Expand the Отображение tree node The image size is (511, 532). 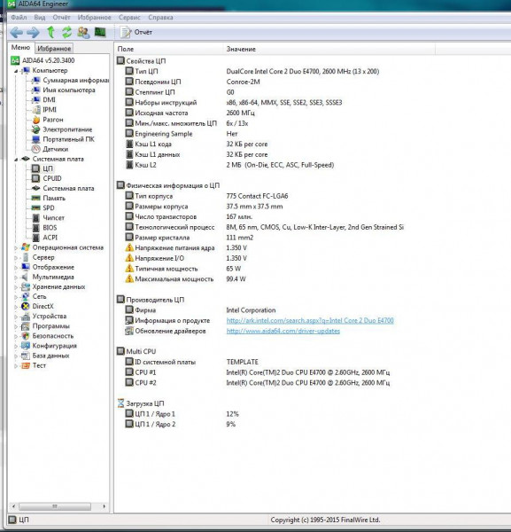pos(16,268)
